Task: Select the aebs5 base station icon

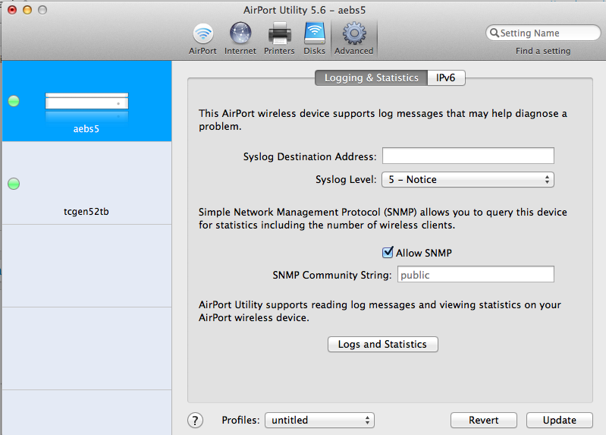Action: 86,102
